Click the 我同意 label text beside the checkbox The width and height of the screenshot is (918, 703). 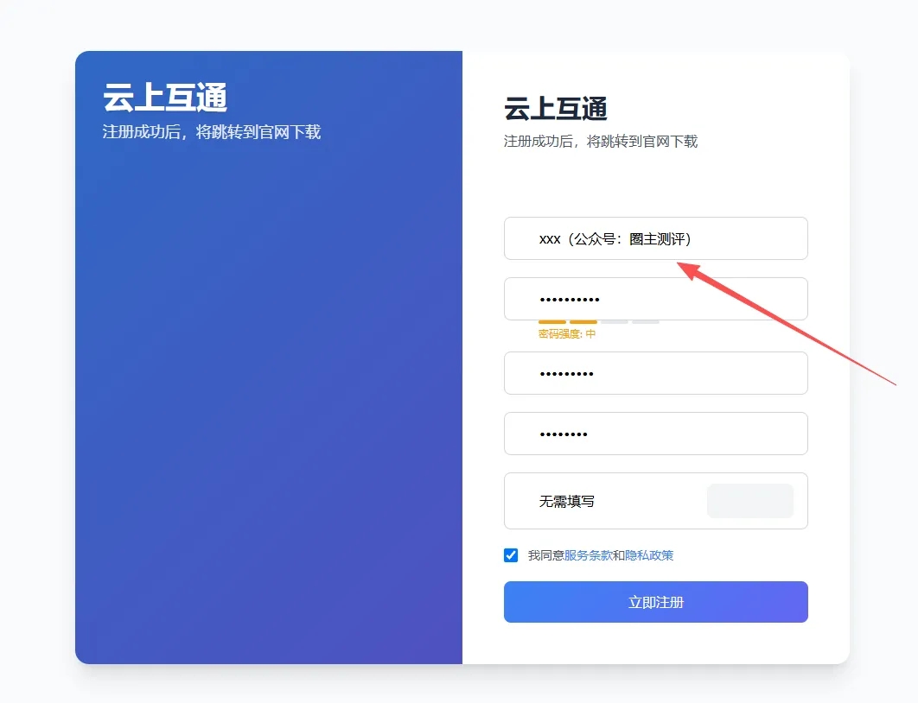[546, 555]
